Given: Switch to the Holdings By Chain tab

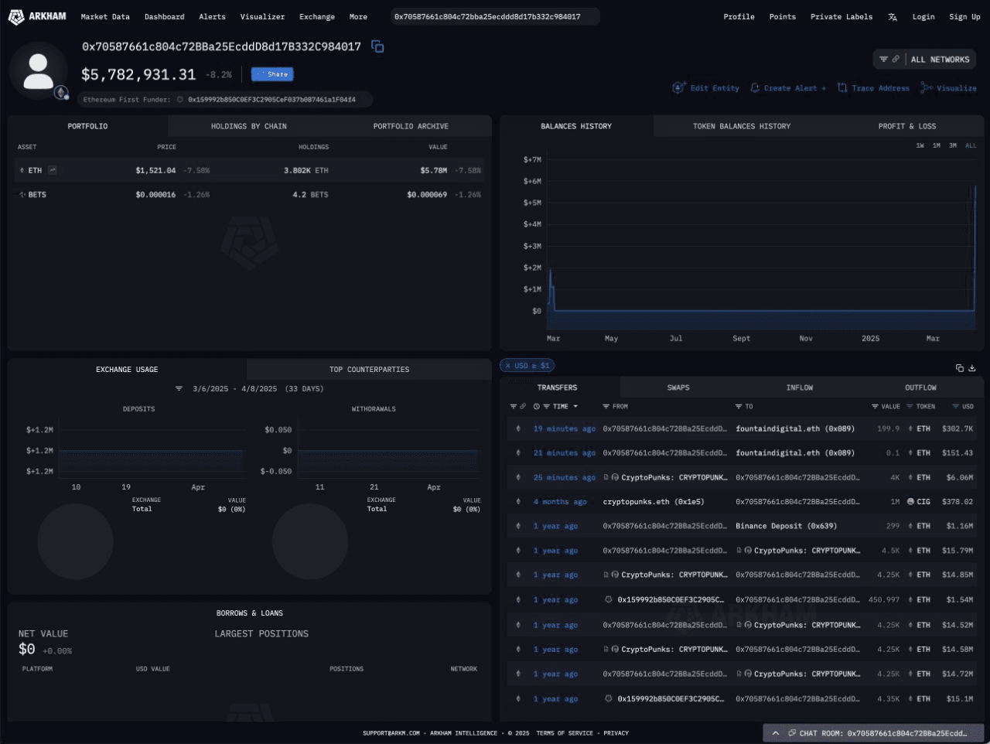Looking at the screenshot, I should click(x=248, y=126).
